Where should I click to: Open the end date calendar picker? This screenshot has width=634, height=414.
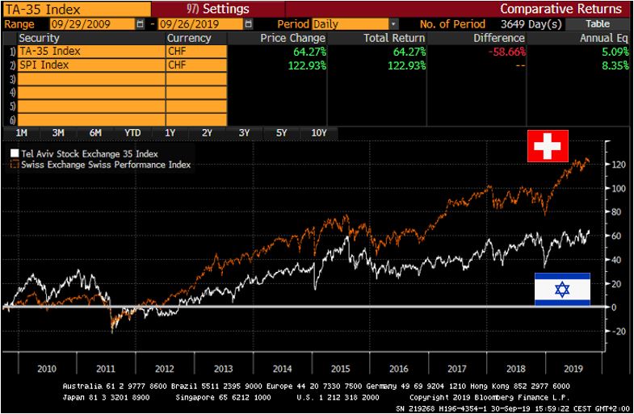pyautogui.click(x=249, y=24)
